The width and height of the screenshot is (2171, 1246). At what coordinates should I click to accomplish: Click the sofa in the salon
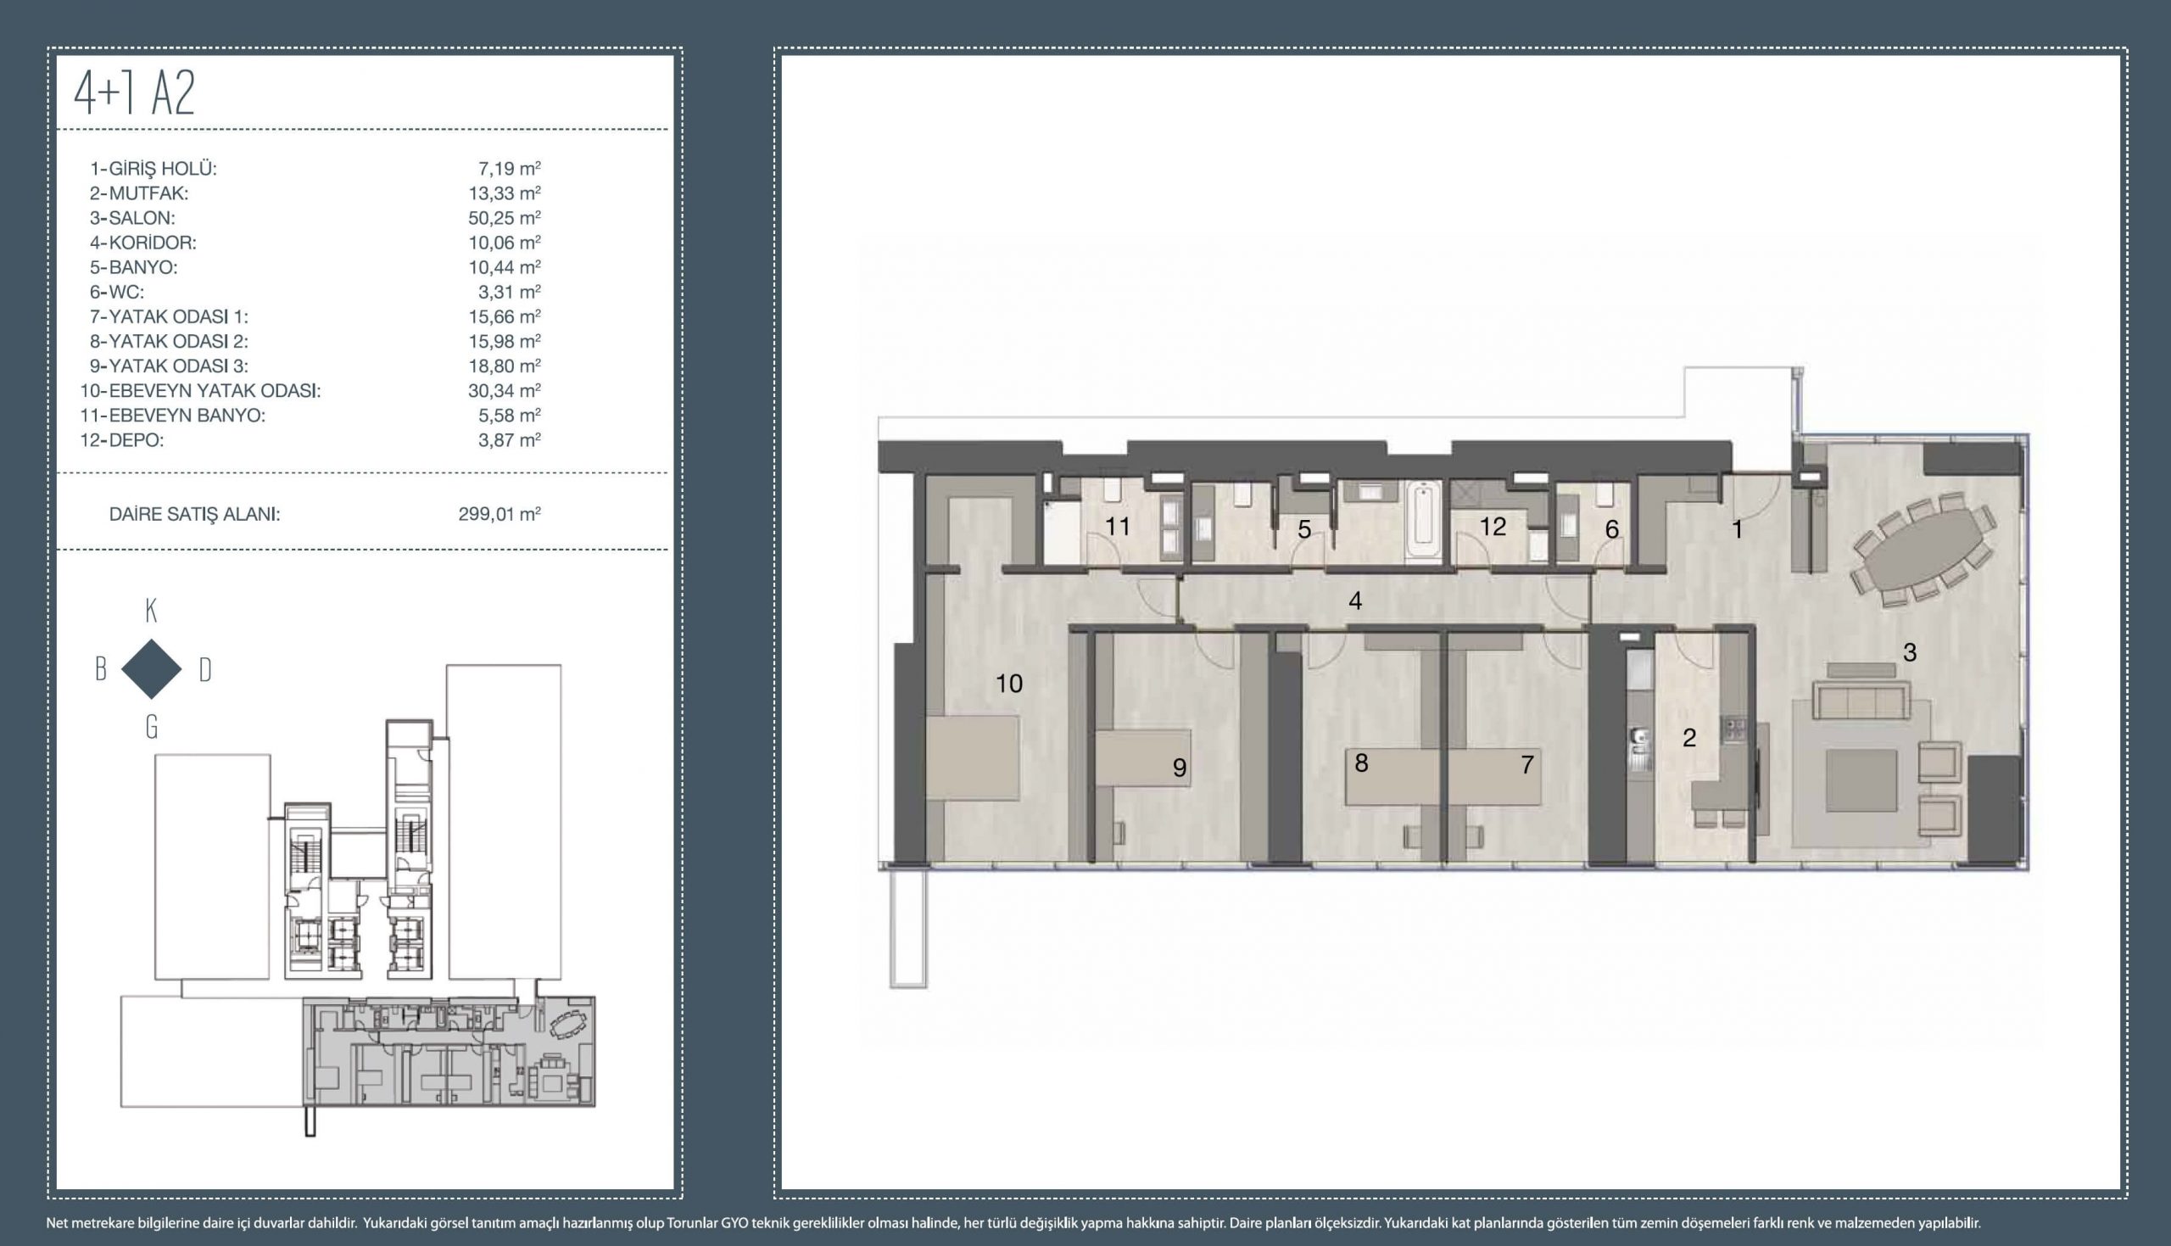(x=1861, y=701)
